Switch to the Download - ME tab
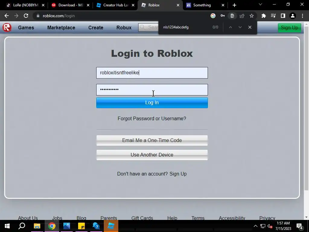Screen dimensions: 309x232 click(x=71, y=5)
